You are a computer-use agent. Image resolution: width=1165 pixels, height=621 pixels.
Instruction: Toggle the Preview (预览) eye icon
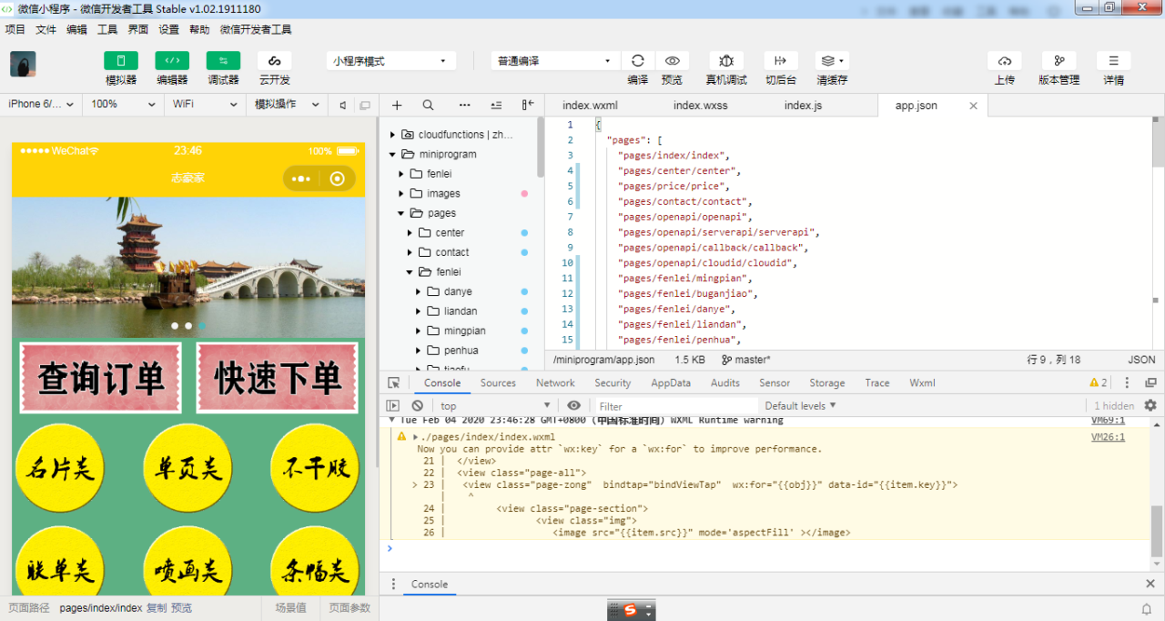pos(672,61)
